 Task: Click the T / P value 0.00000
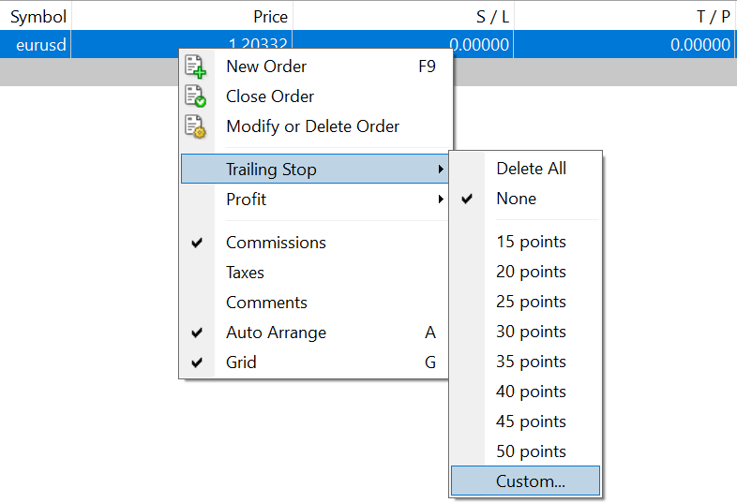[x=699, y=45]
